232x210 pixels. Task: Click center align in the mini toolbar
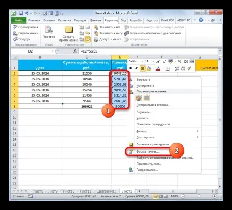[142, 68]
